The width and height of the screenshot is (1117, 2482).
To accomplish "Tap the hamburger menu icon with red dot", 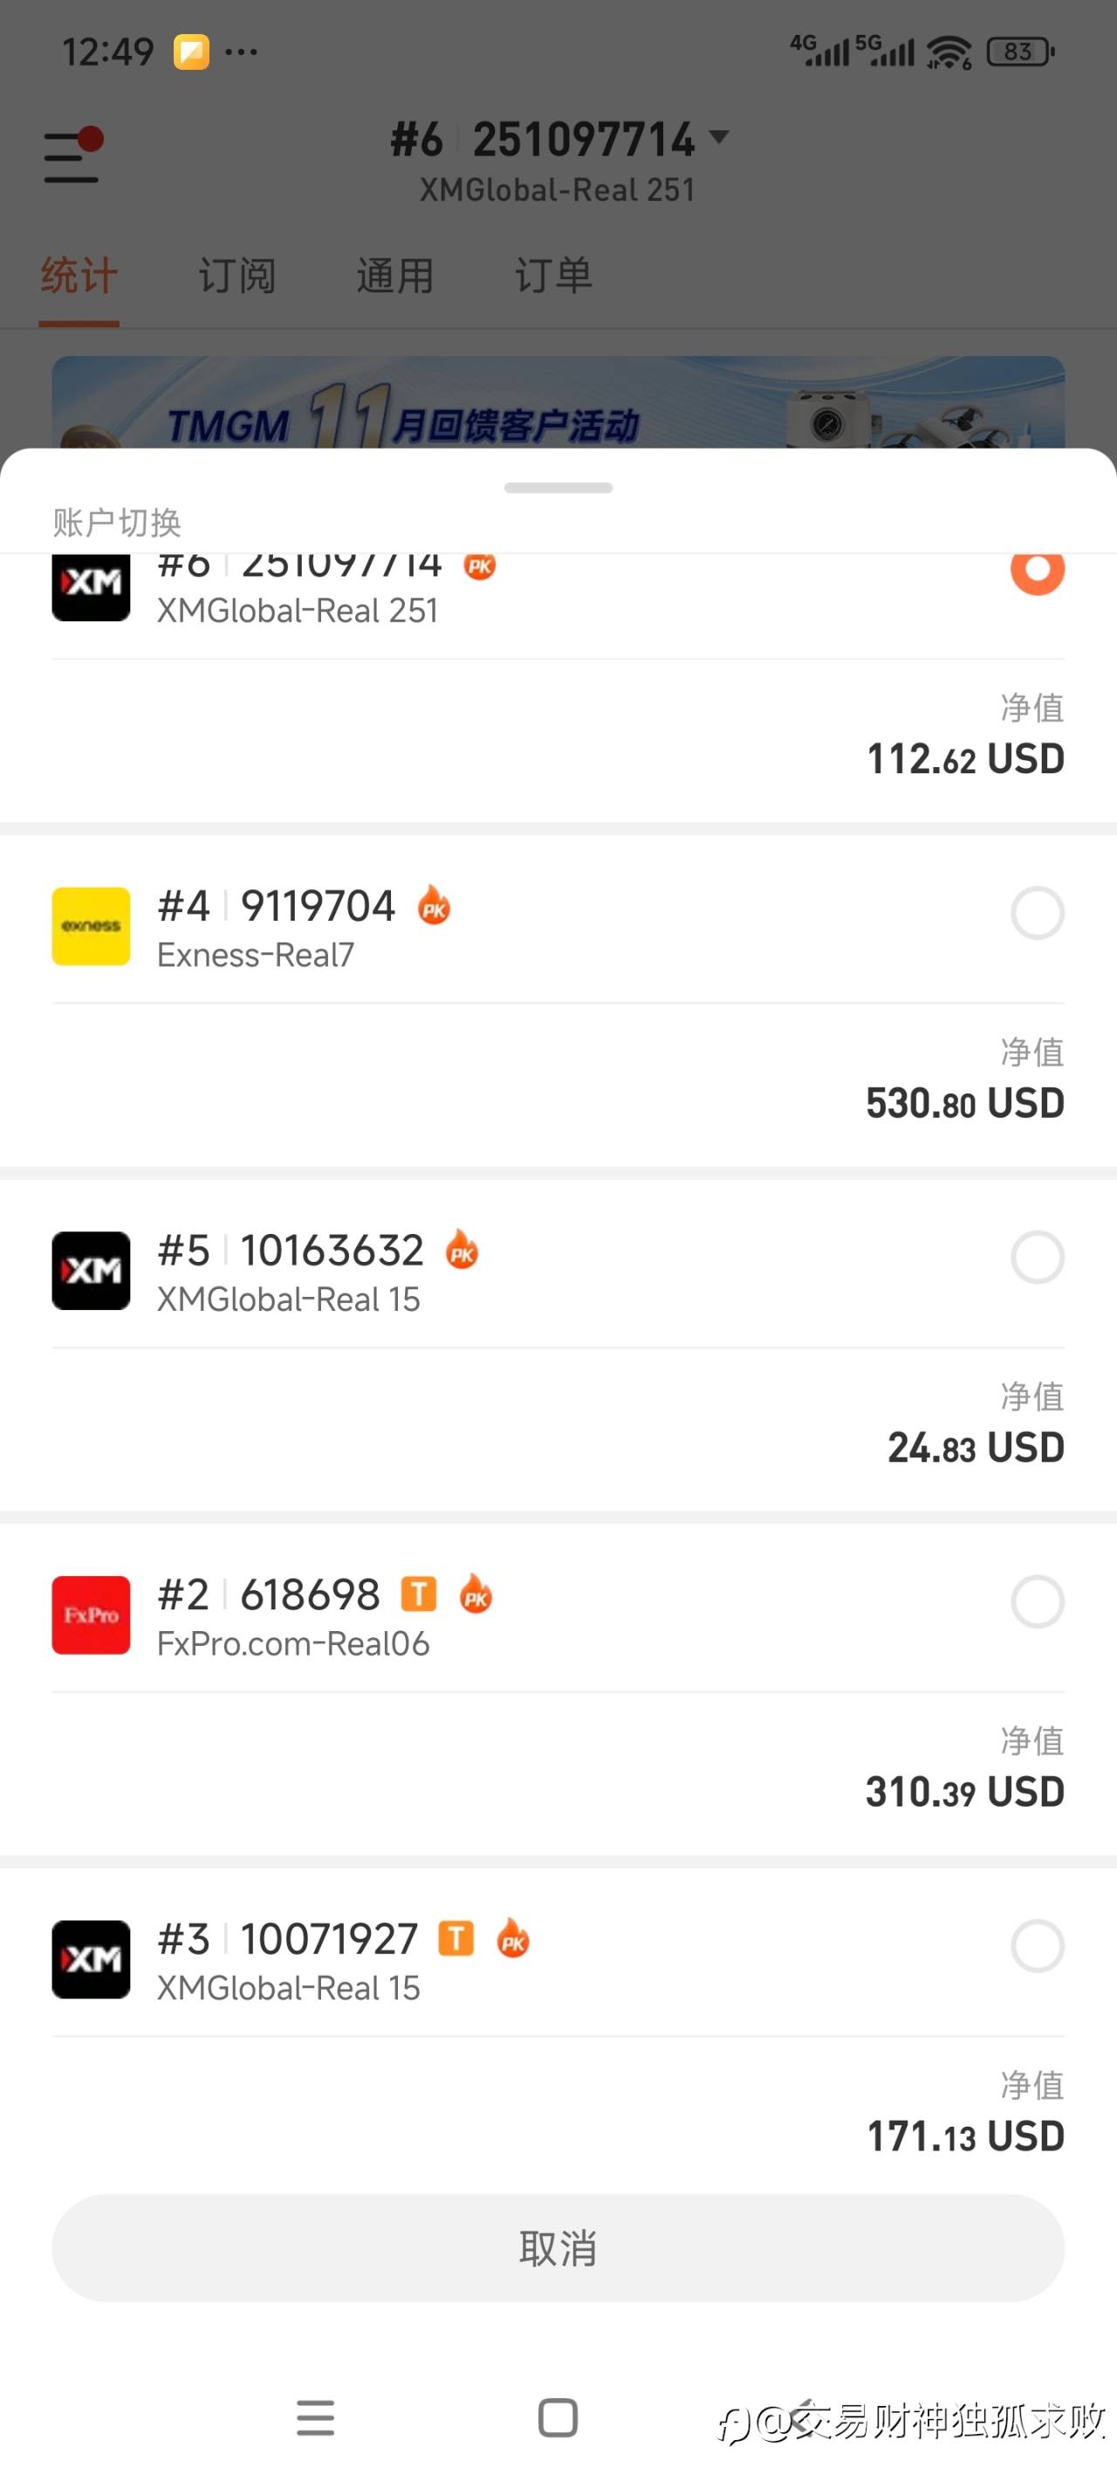I will coord(73,156).
